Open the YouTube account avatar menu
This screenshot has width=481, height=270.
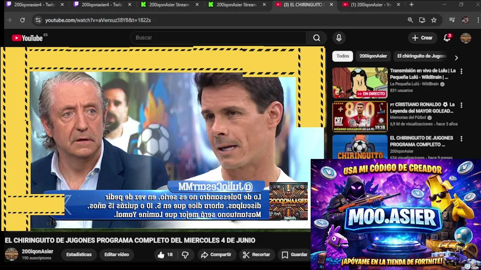click(x=466, y=38)
